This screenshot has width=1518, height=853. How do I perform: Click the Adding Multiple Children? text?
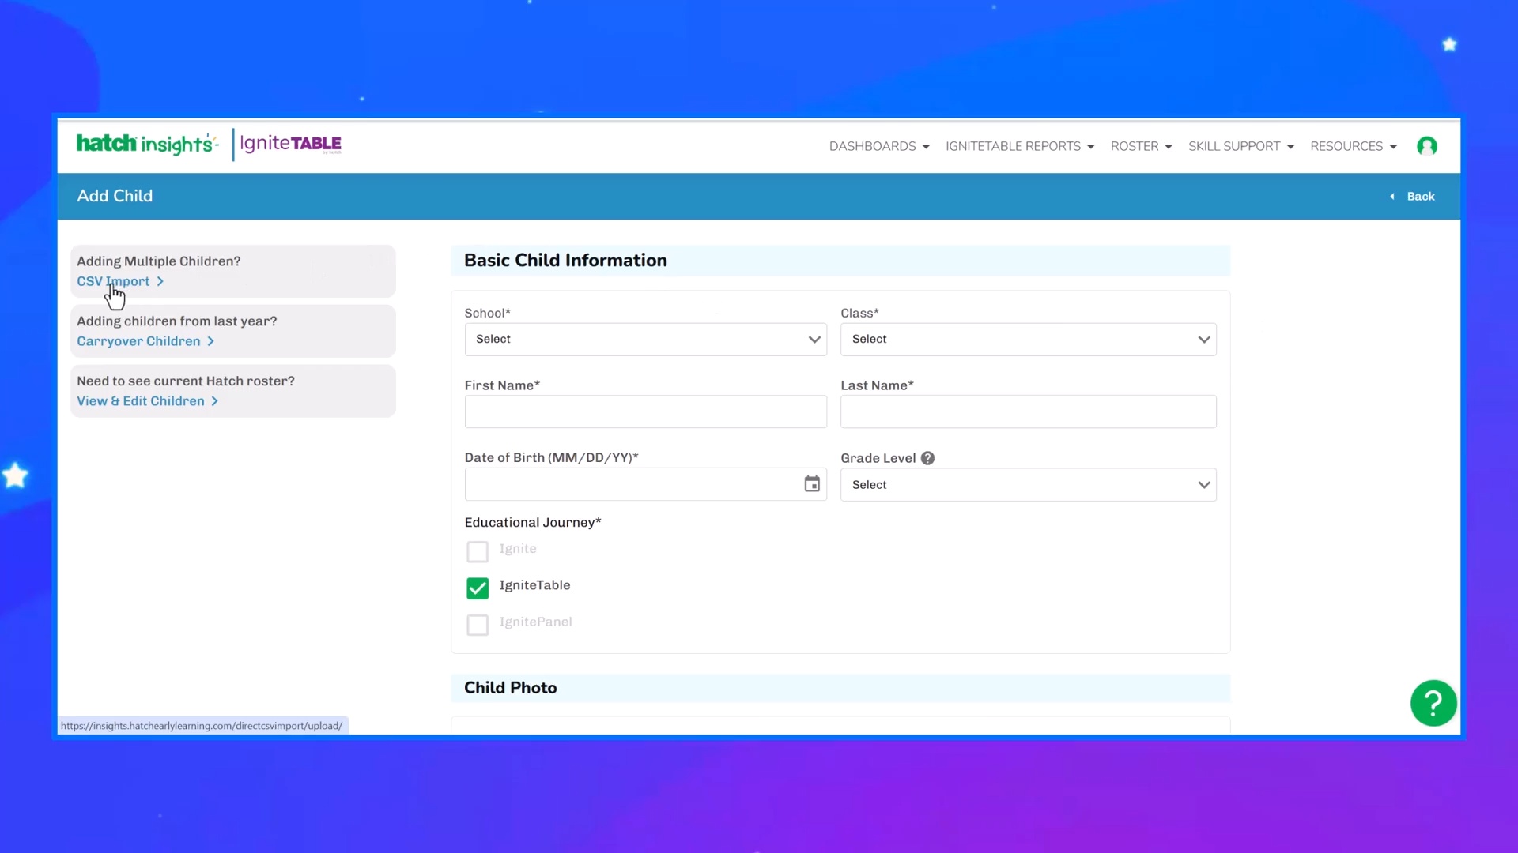point(159,261)
